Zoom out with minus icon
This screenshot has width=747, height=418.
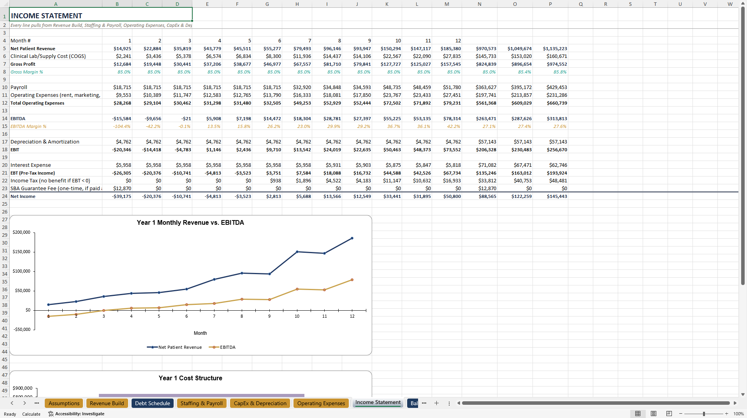[x=681, y=414]
